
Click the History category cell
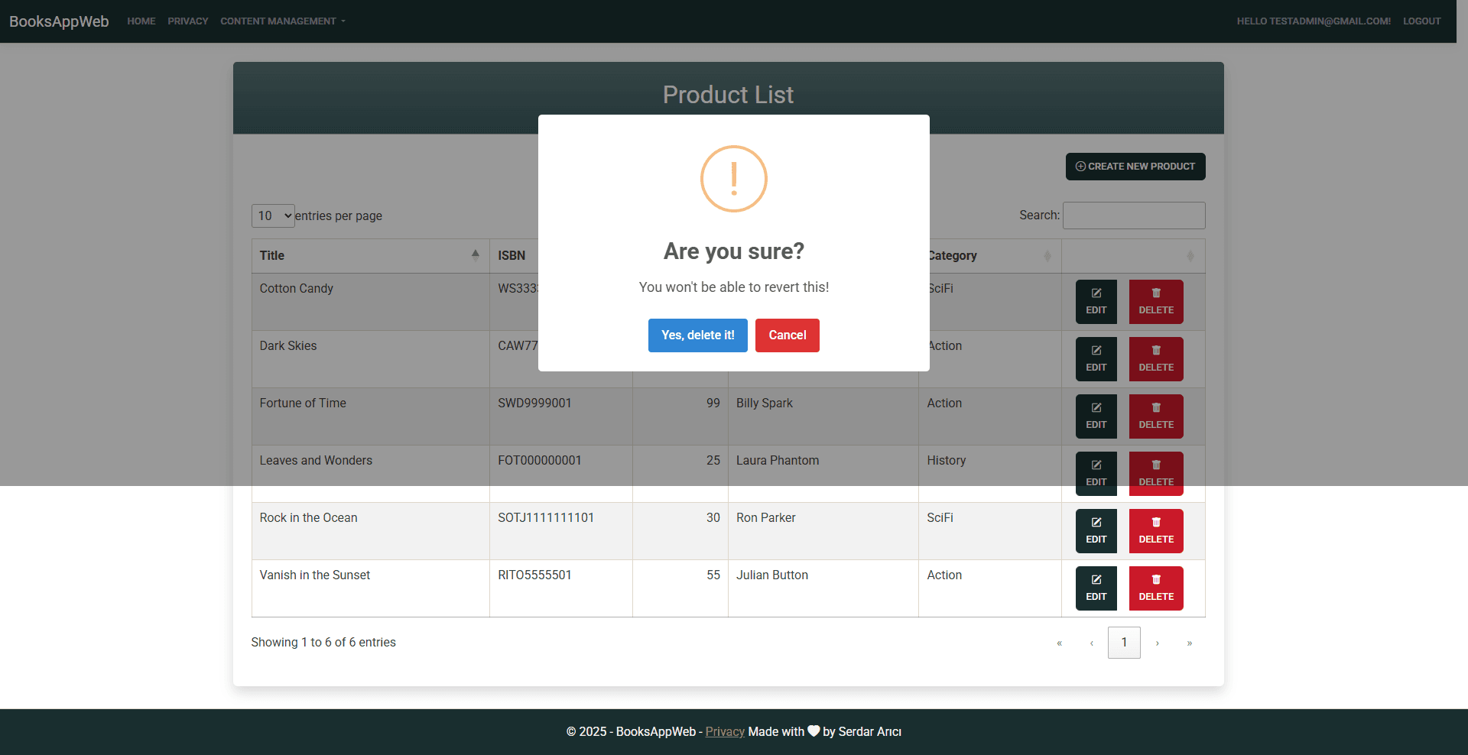[989, 474]
